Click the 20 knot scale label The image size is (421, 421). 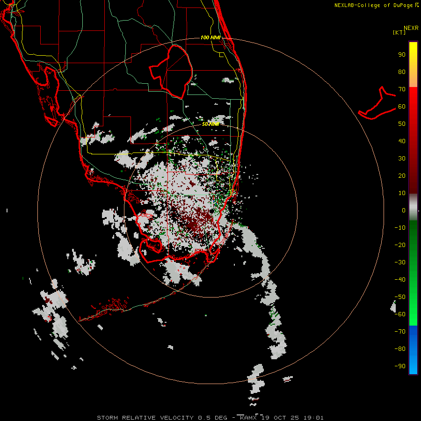click(402, 176)
